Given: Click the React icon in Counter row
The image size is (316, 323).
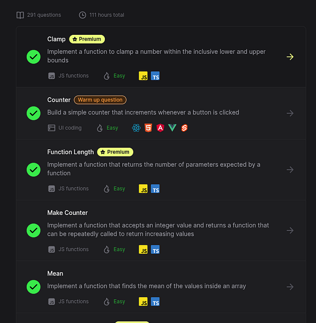Looking at the screenshot, I should (x=136, y=128).
